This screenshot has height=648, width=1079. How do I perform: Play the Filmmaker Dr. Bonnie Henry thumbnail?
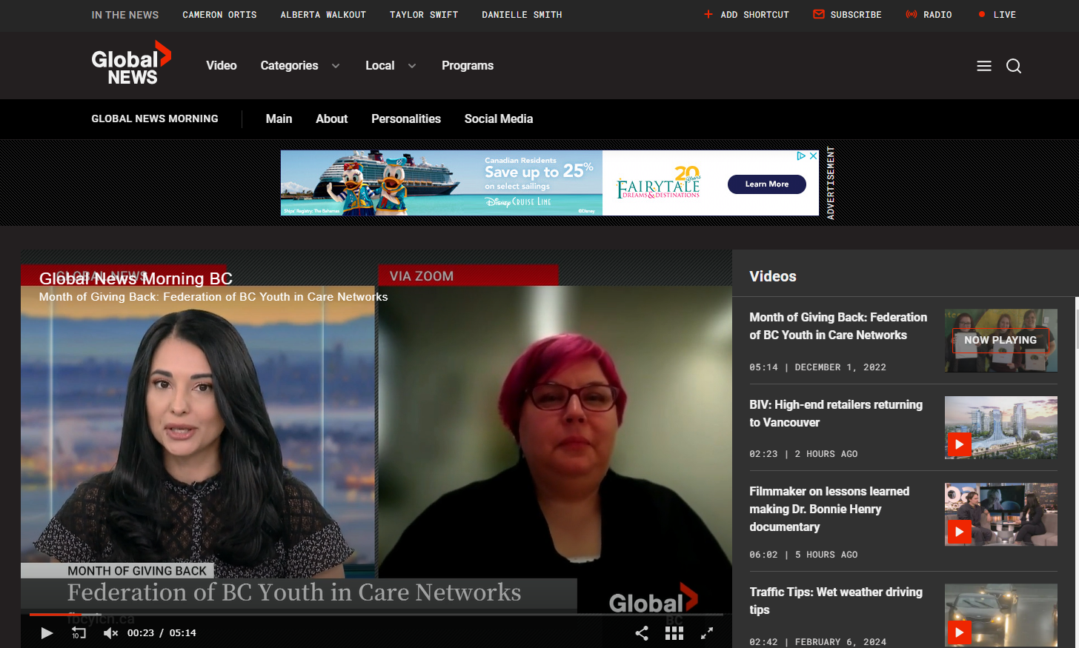[1001, 515]
